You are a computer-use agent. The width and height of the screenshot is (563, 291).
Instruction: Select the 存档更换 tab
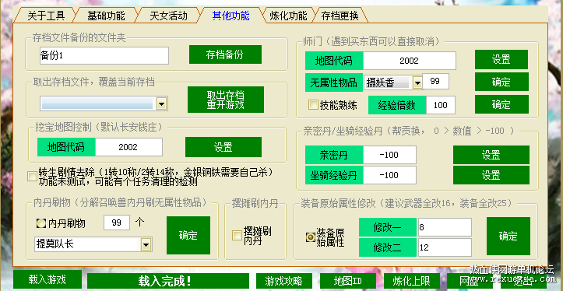click(x=340, y=16)
